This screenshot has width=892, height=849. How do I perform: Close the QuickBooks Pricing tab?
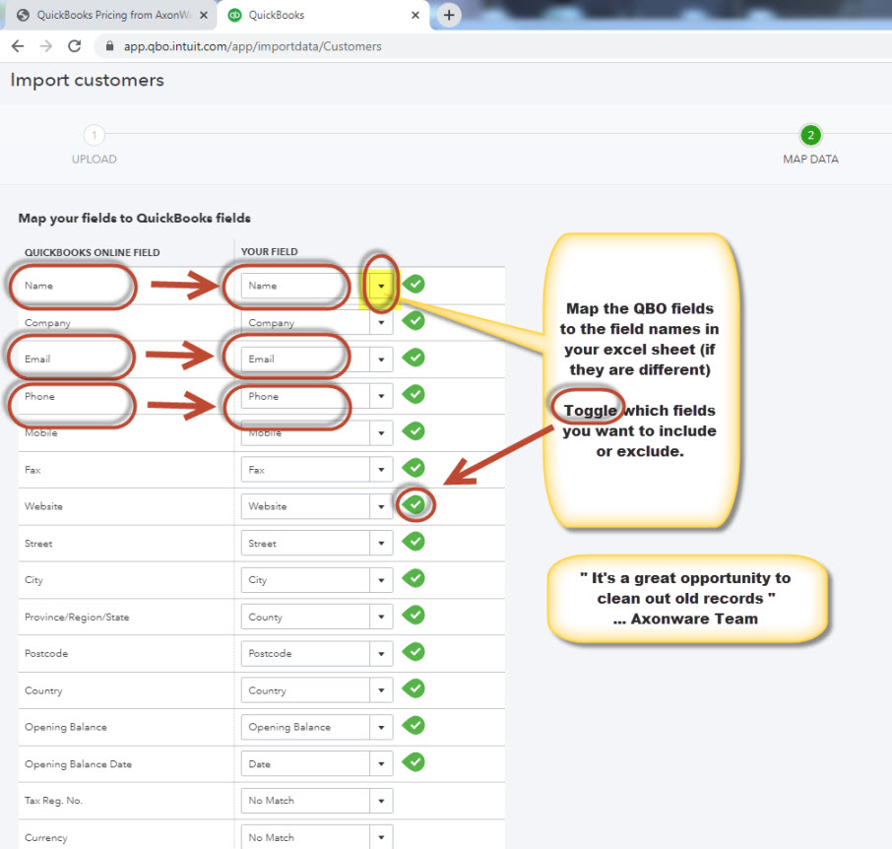pyautogui.click(x=204, y=16)
